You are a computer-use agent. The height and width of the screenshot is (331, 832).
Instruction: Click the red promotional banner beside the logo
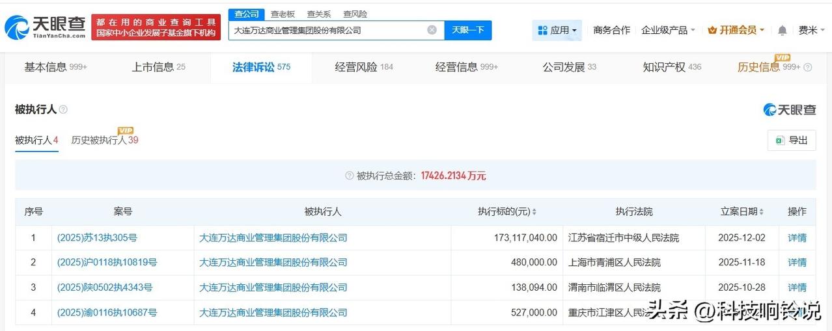(x=156, y=27)
